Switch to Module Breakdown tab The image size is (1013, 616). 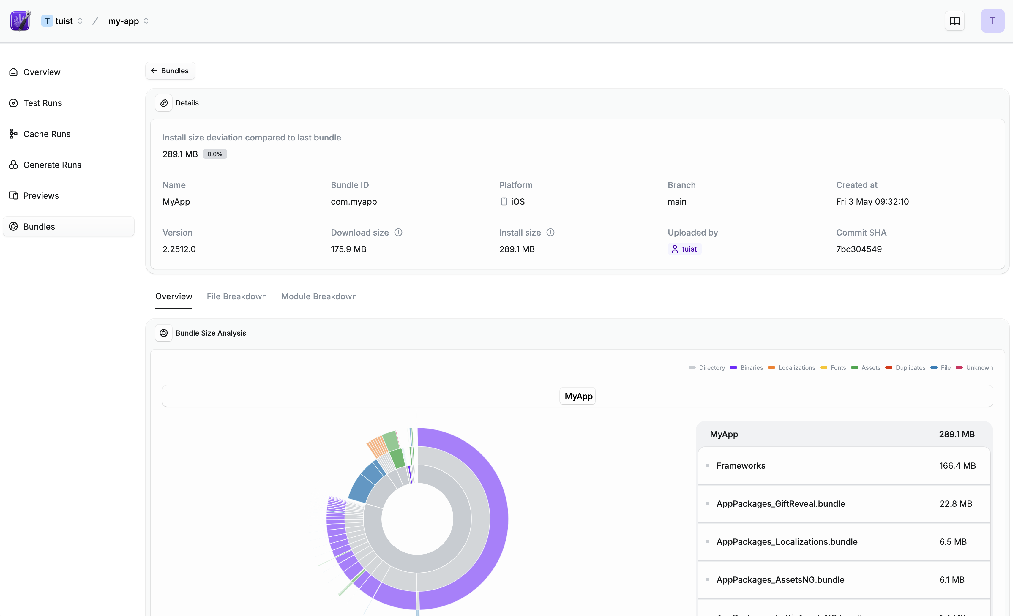coord(319,296)
